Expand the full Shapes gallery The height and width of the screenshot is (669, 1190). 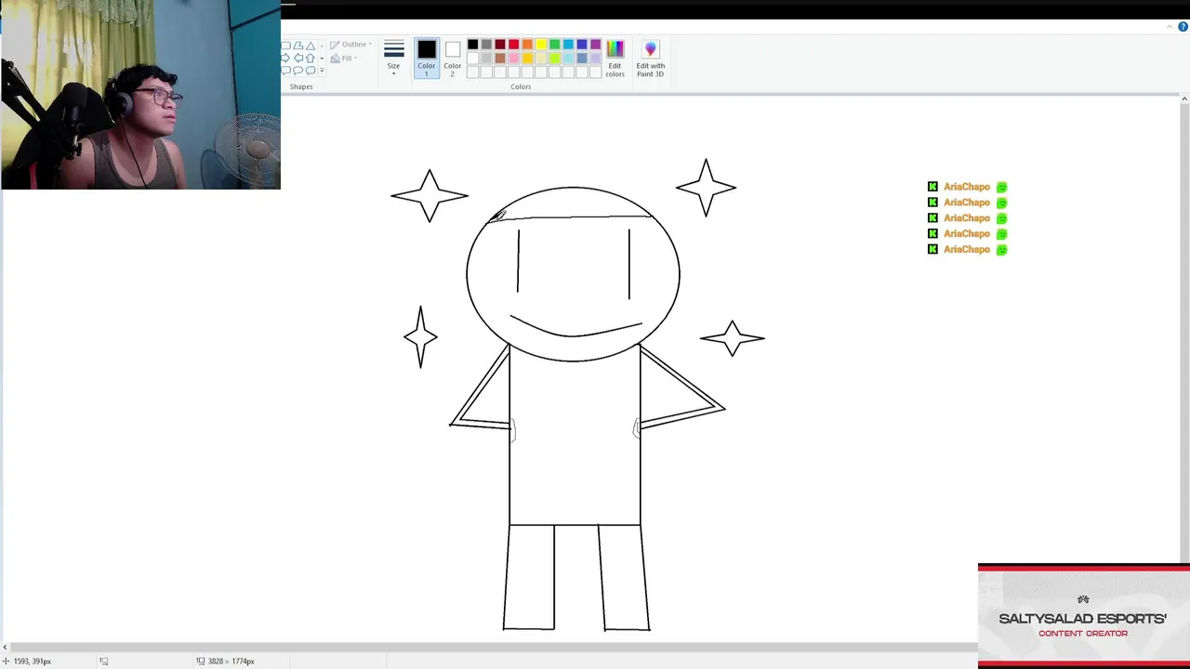coord(322,71)
